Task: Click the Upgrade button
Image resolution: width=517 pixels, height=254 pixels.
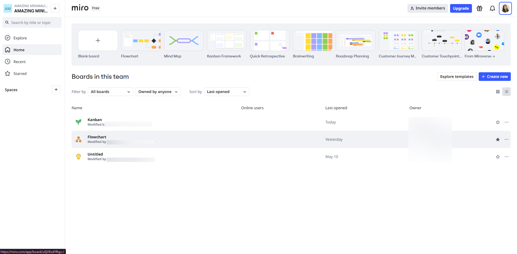Action: (461, 8)
